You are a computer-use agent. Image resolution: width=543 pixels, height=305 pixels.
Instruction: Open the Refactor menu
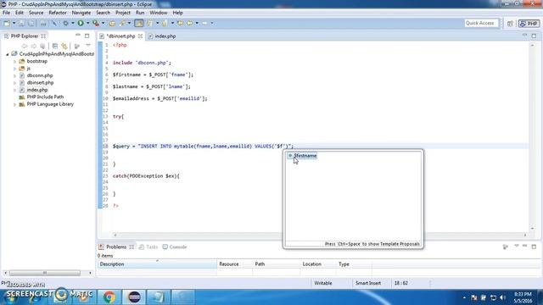(58, 13)
